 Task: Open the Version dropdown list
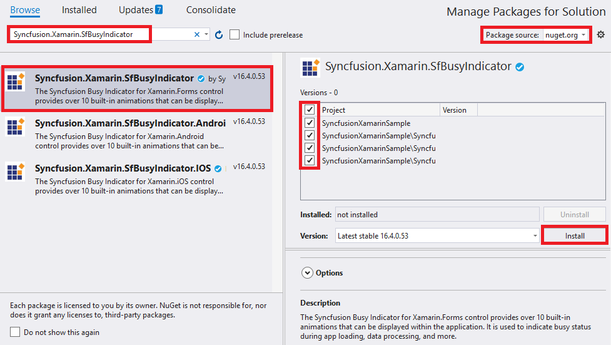coord(535,236)
